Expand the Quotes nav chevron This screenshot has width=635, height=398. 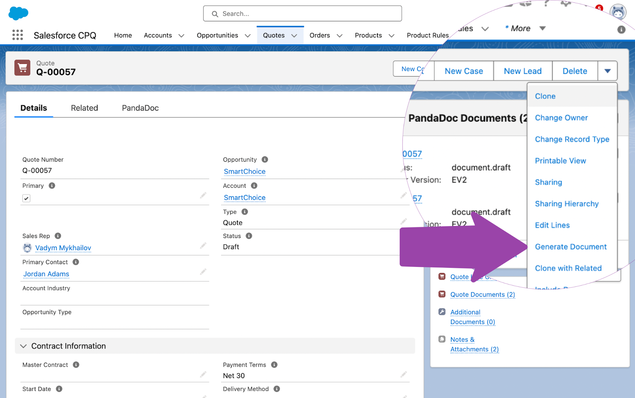[x=294, y=36]
